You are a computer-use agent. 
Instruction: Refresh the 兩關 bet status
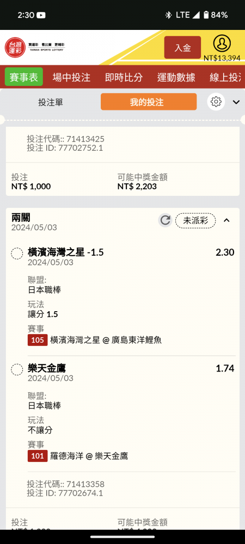(165, 220)
